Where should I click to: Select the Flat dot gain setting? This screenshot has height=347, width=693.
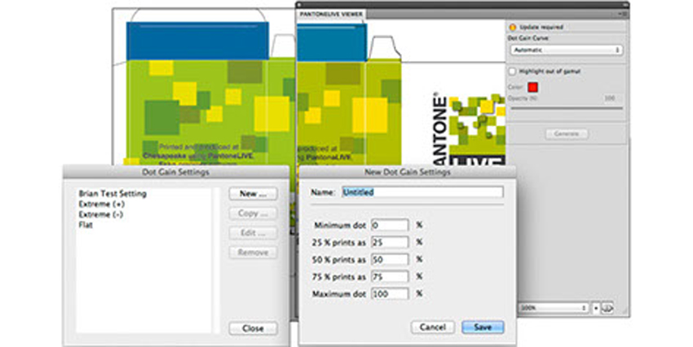coord(86,223)
